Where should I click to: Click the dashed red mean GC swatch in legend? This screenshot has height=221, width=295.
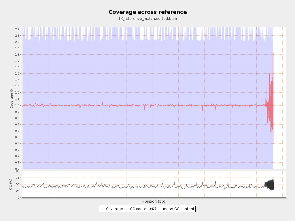tap(160, 209)
